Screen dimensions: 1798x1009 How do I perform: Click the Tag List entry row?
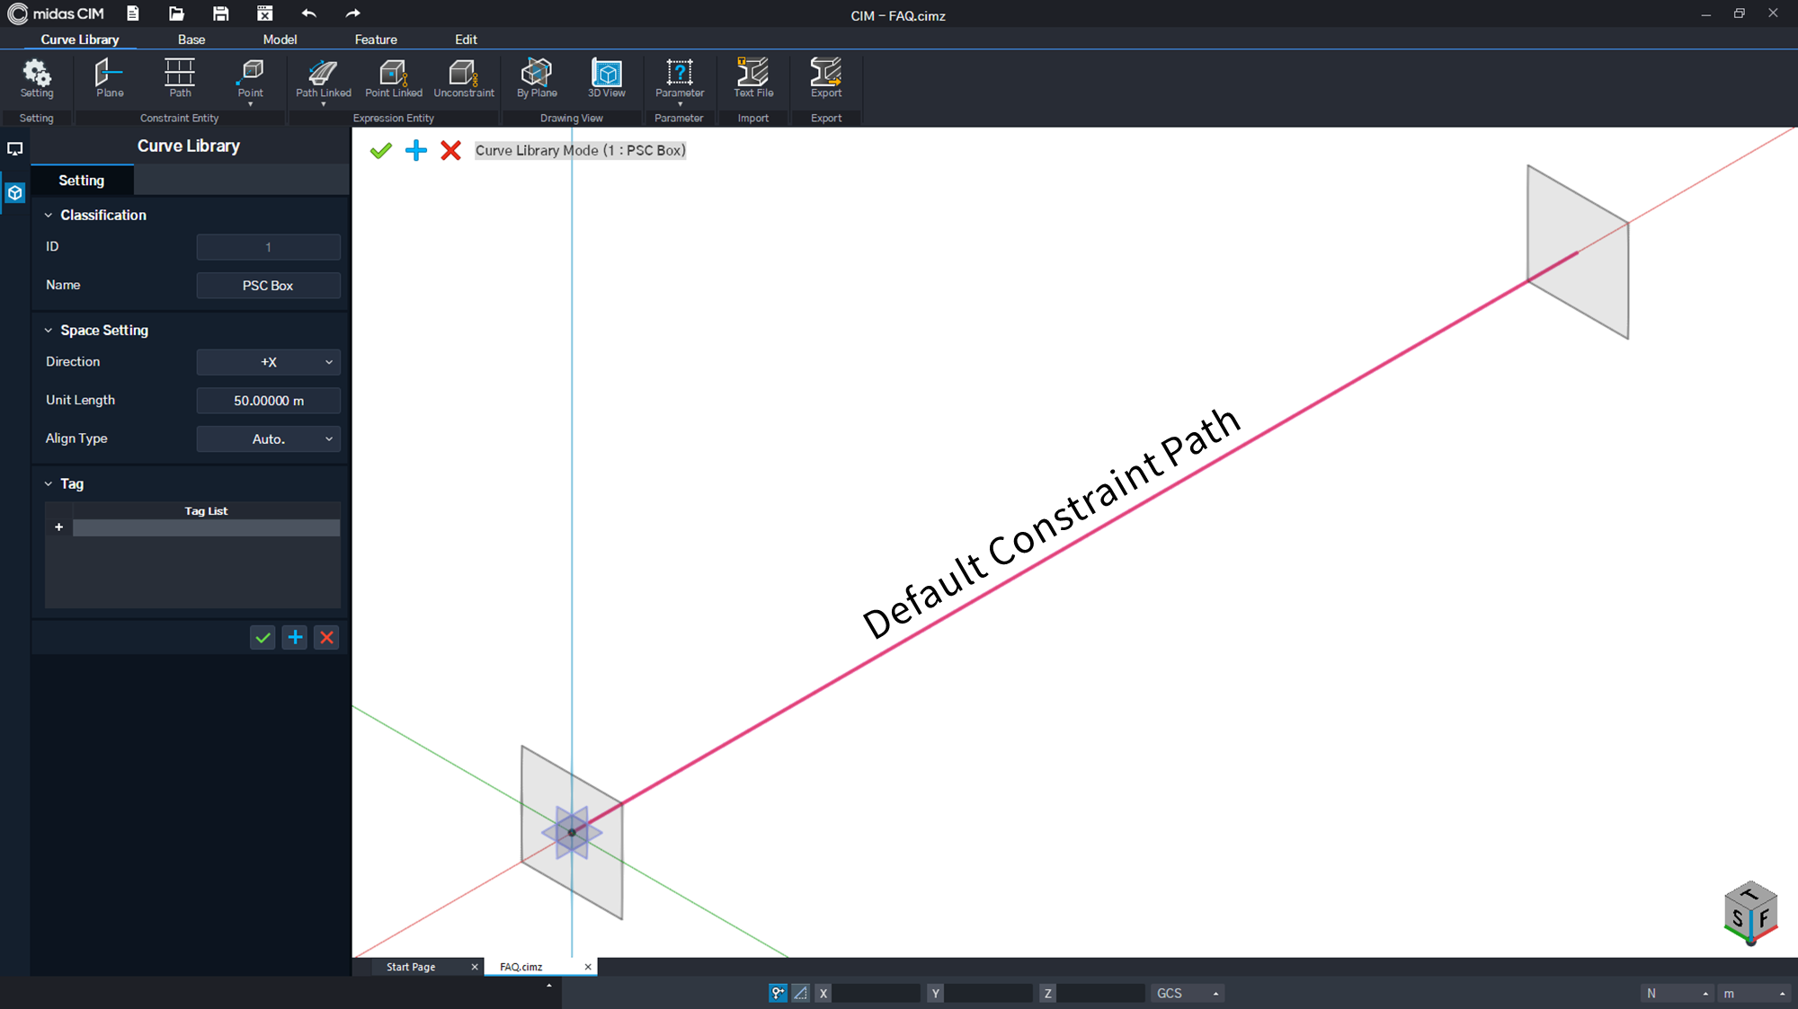(206, 528)
